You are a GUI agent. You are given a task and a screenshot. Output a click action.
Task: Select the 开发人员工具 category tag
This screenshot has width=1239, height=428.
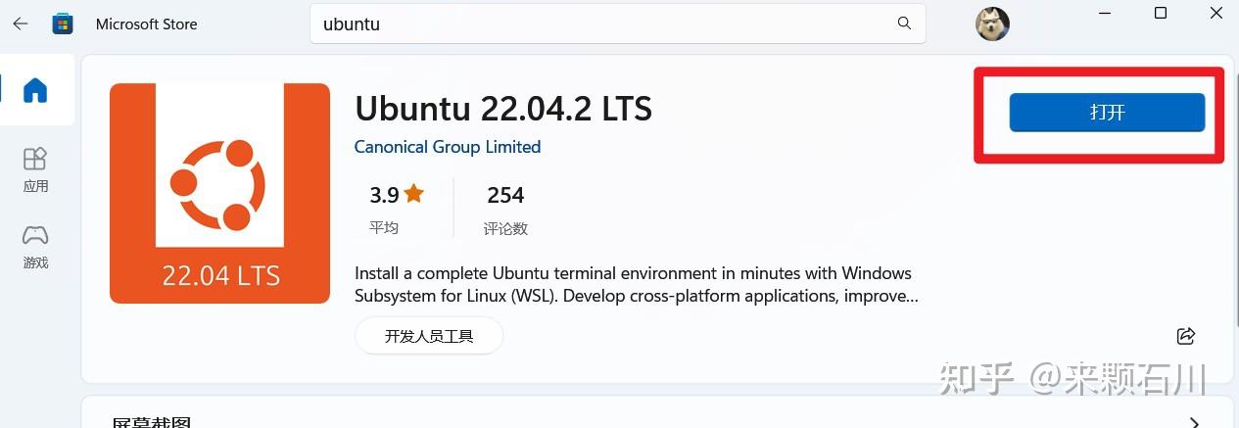pos(429,336)
